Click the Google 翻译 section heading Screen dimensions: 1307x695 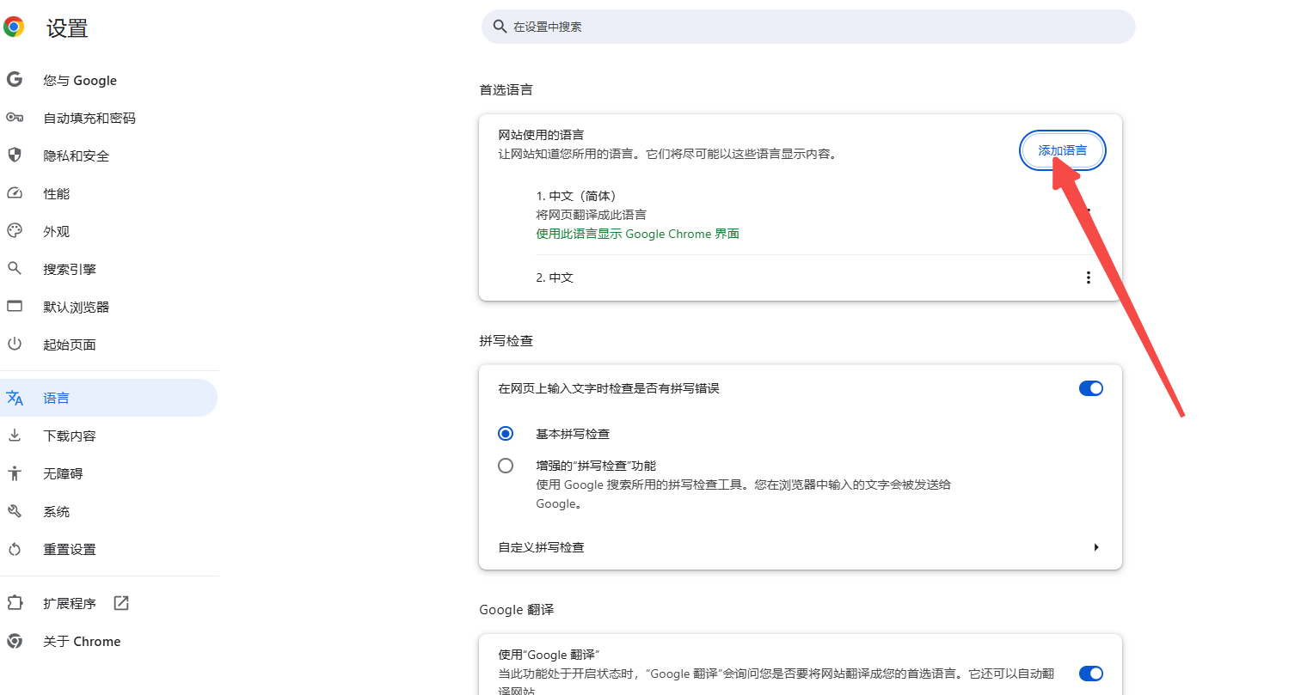point(516,609)
